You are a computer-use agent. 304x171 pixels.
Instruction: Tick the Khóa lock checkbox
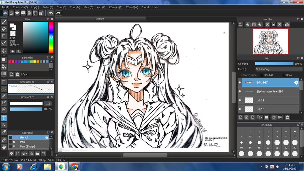(284, 75)
